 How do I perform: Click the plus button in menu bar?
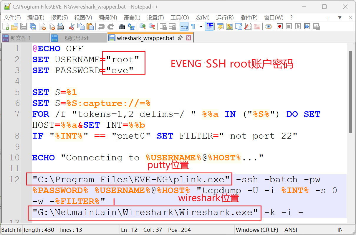(x=328, y=18)
